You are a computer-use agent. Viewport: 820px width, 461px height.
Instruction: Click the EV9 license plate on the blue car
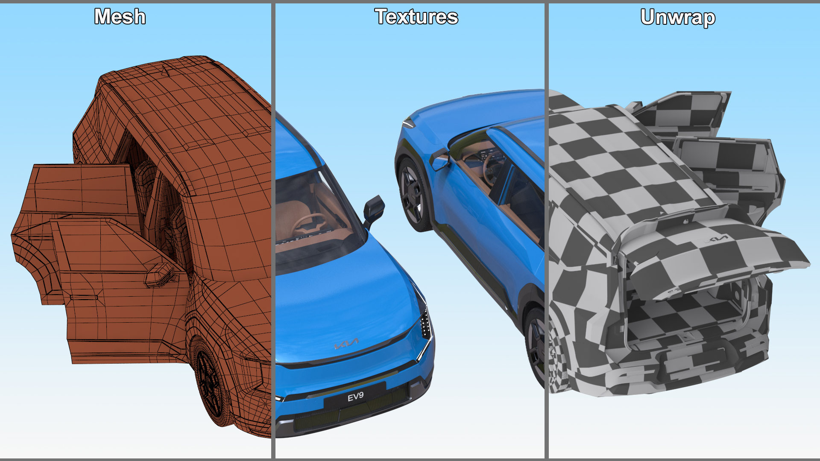[355, 397]
